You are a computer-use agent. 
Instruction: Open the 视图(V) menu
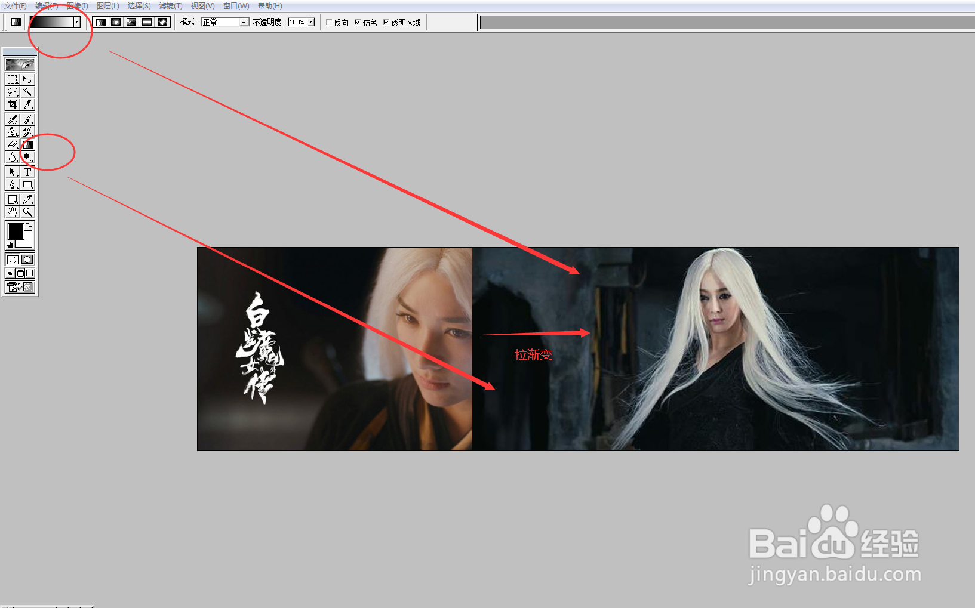click(202, 6)
